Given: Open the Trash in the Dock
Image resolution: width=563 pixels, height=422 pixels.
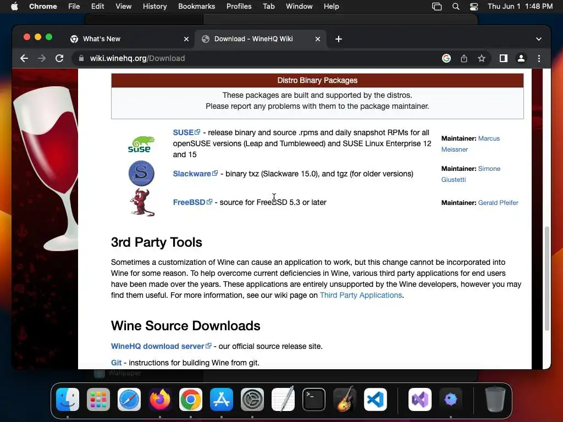Looking at the screenshot, I should coord(495,399).
